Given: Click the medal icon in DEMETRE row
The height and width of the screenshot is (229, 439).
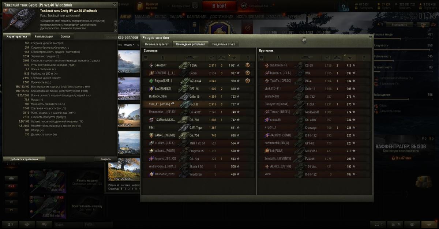Looking at the screenshot, I should pos(248,73).
